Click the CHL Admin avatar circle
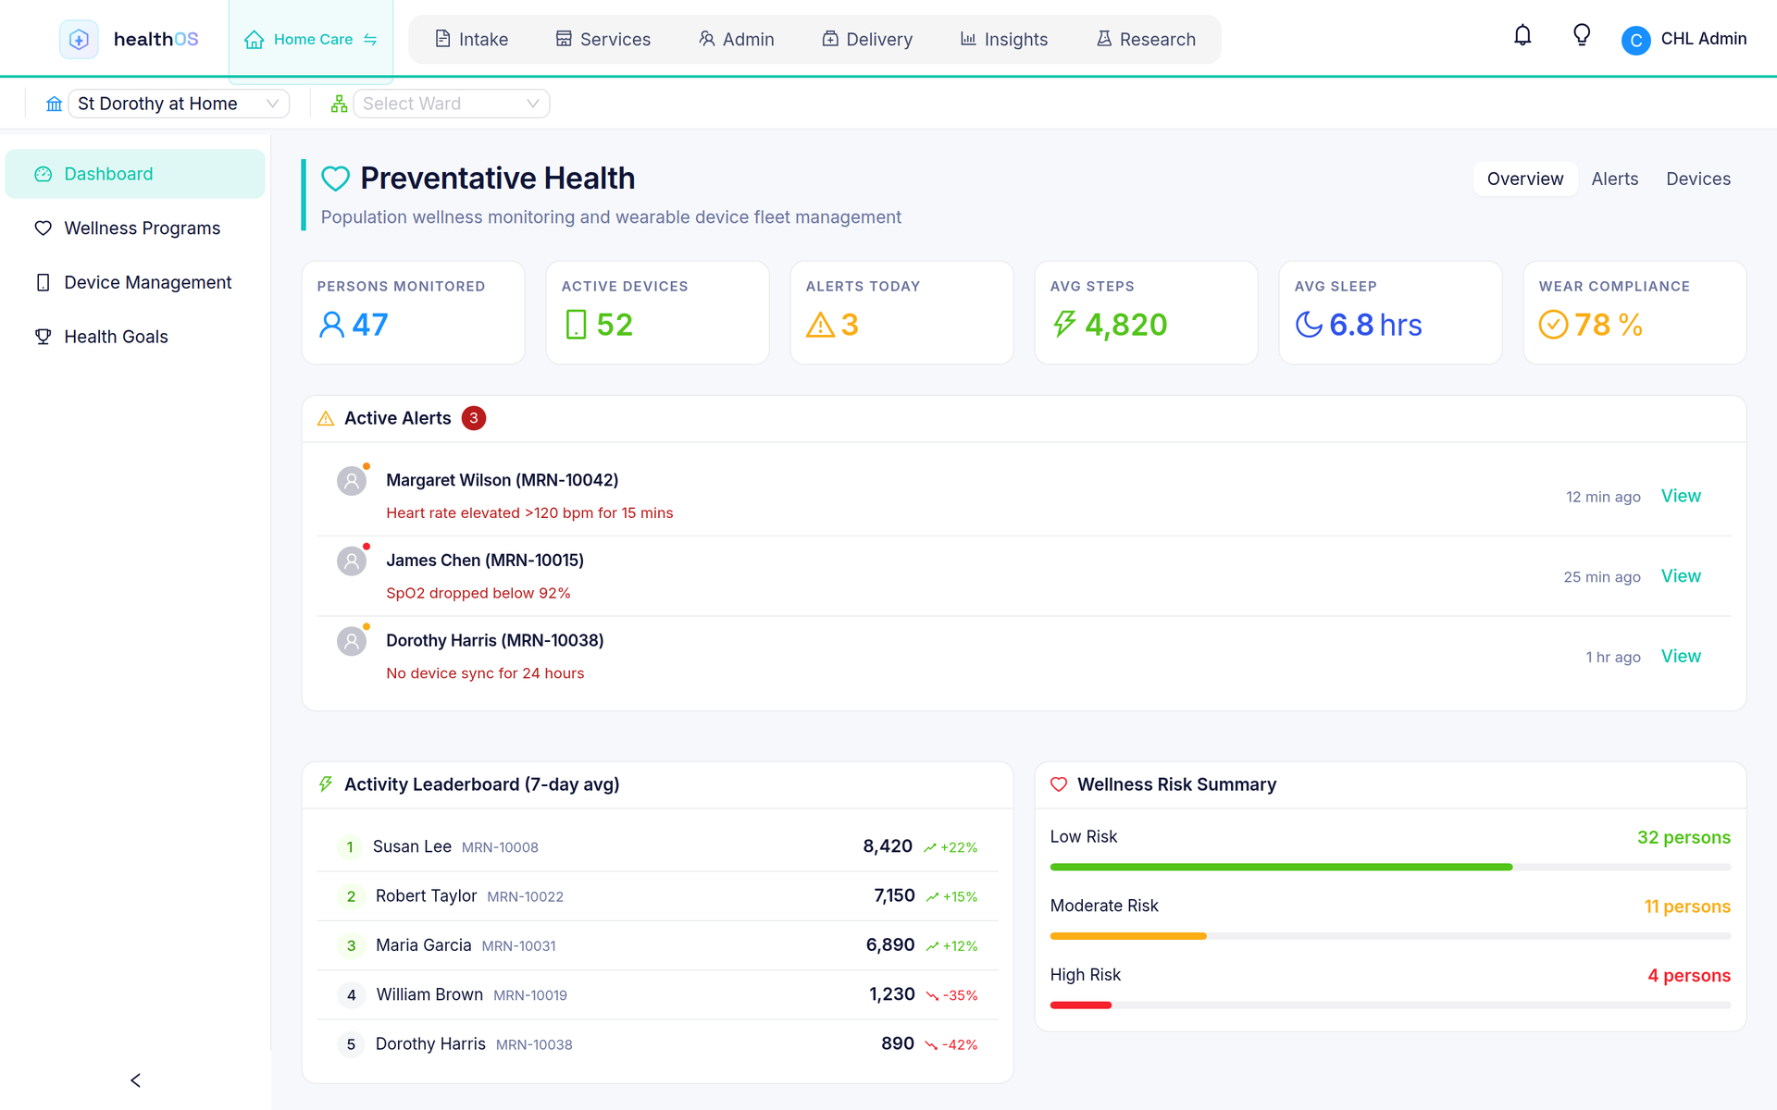 coord(1635,40)
